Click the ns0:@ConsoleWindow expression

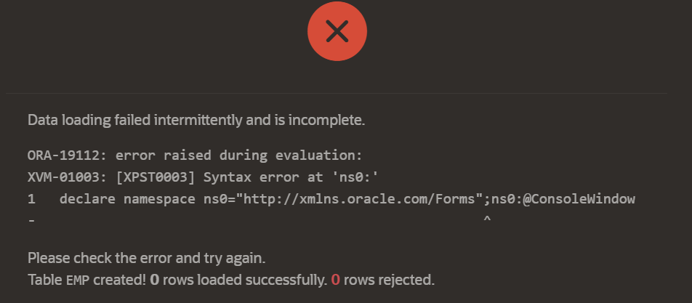[x=563, y=199]
